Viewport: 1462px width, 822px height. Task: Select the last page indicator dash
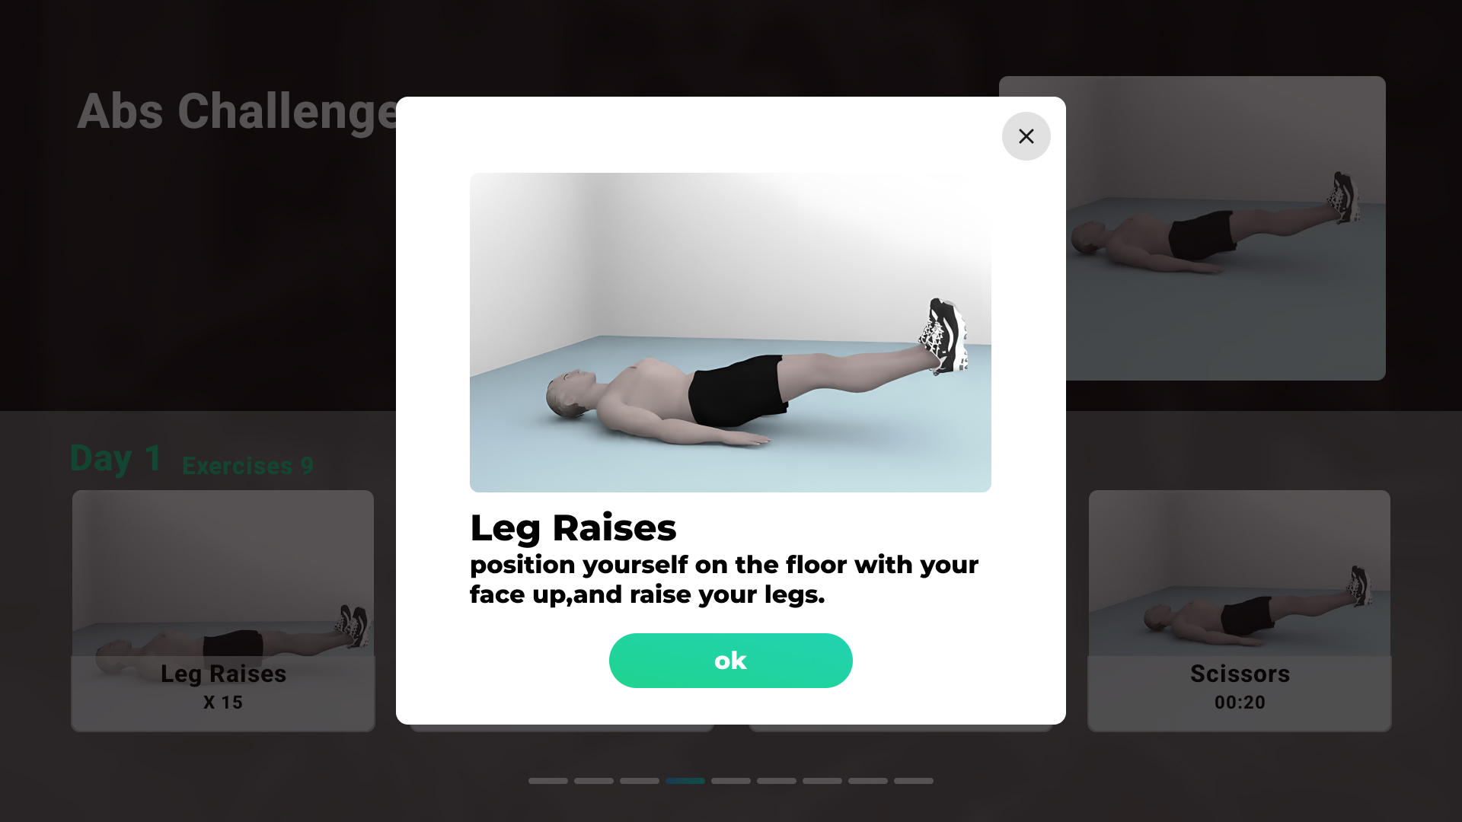[914, 781]
